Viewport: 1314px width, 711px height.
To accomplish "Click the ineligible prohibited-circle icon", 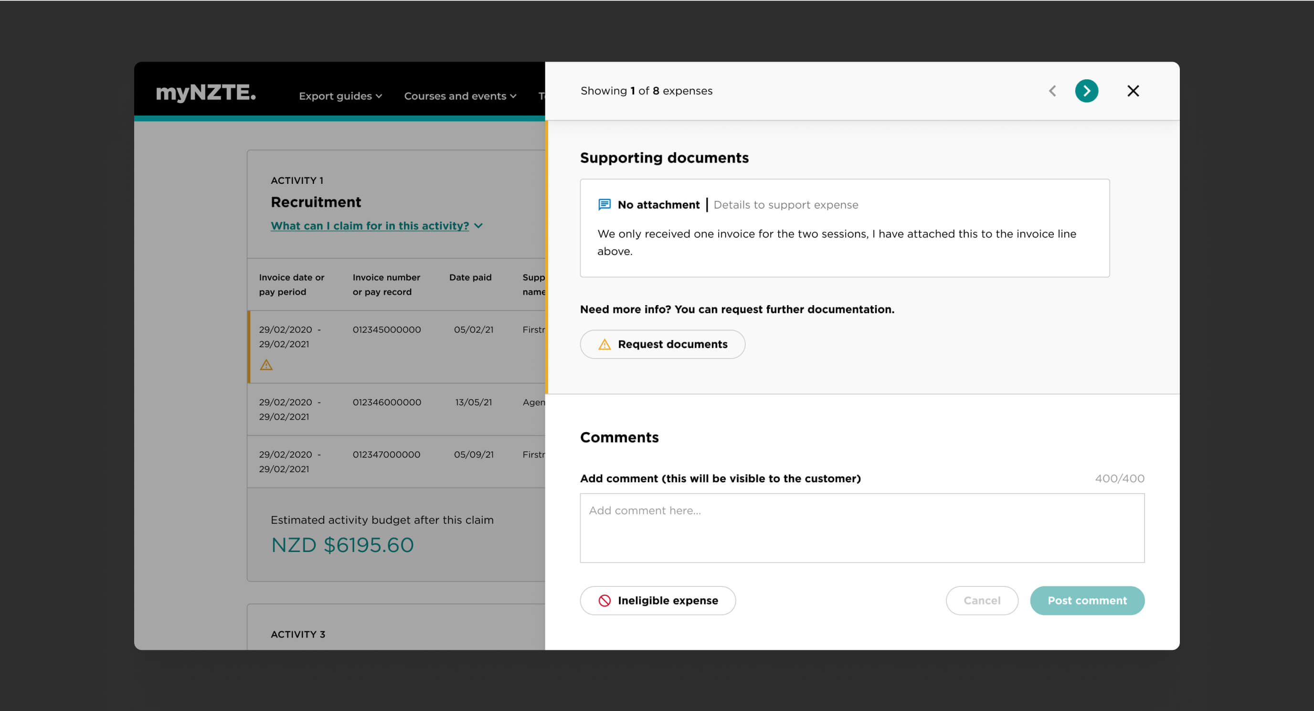I will 604,600.
